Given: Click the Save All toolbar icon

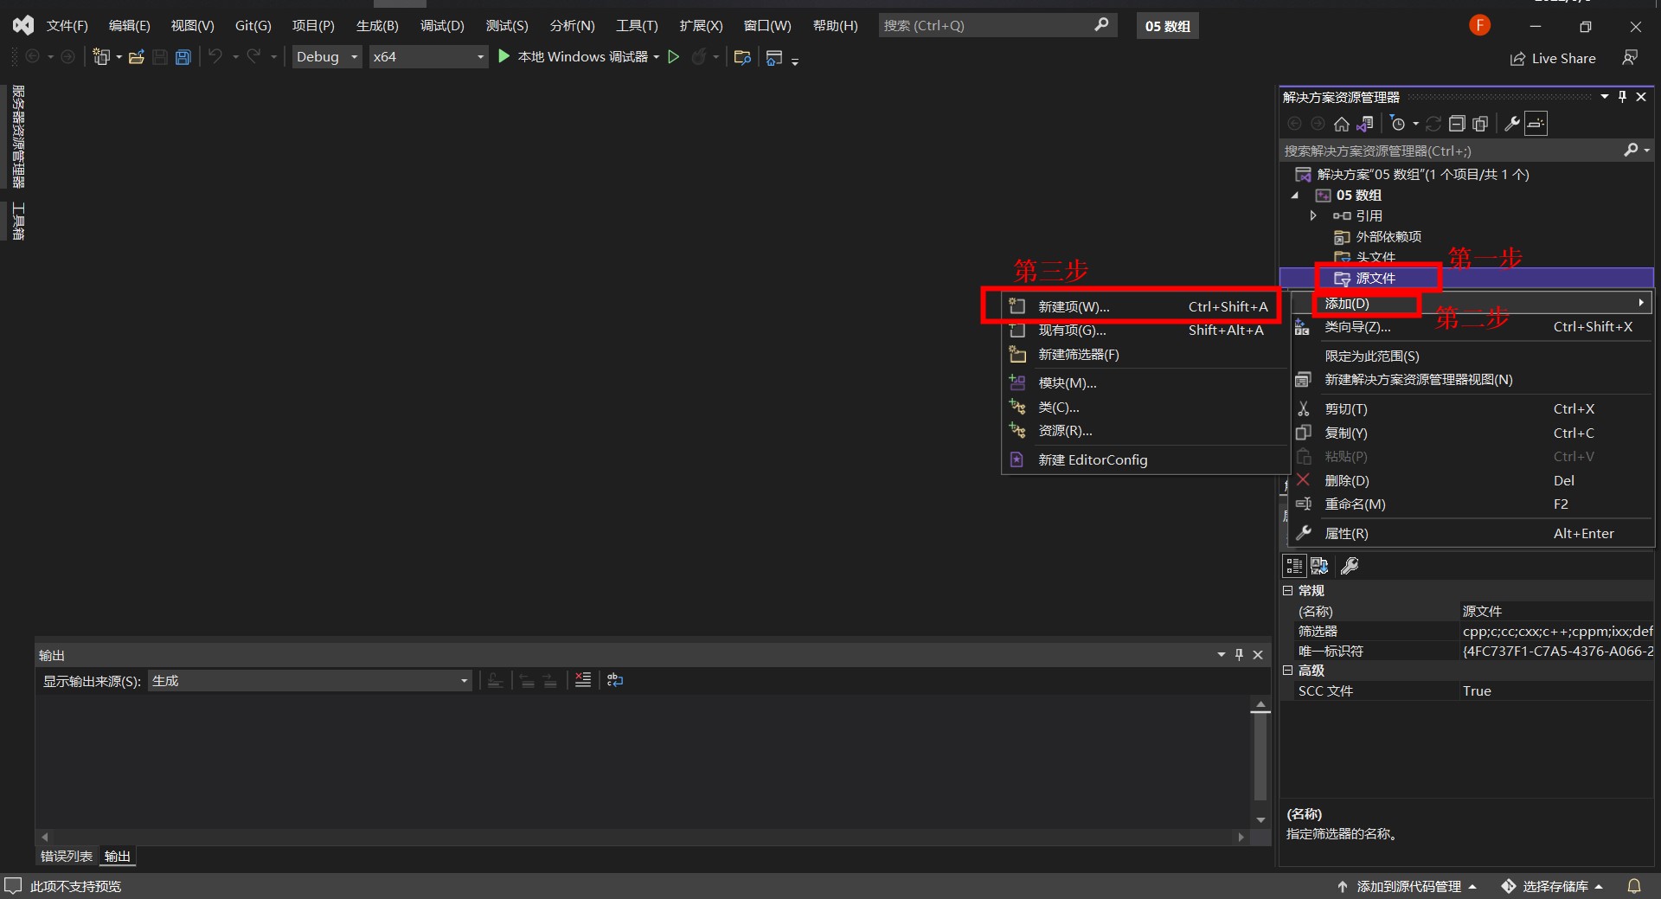Looking at the screenshot, I should tap(183, 57).
